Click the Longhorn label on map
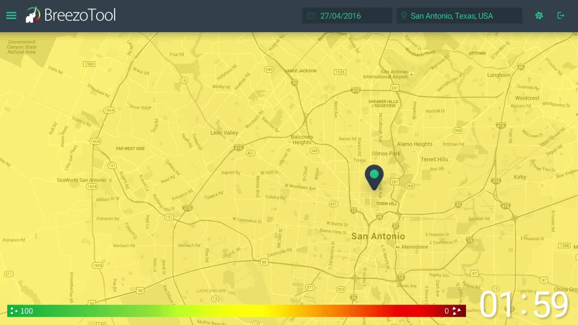 [x=499, y=75]
